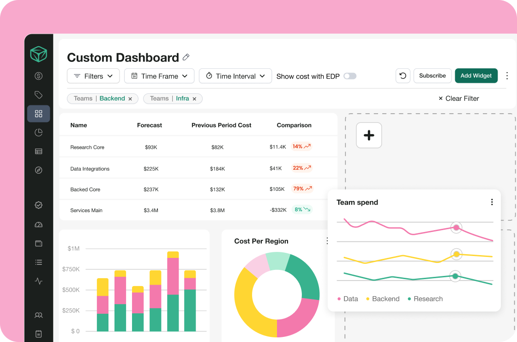Open the dashboard kebab menu next to Add Widget
Screen dimensions: 517x342
507,76
